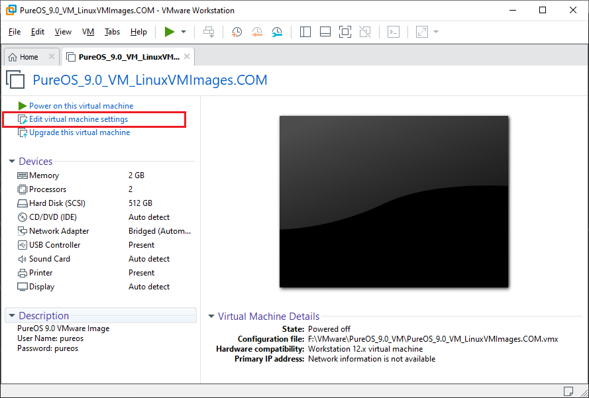Select the Sound Card device
The height and width of the screenshot is (398, 589).
[104, 259]
